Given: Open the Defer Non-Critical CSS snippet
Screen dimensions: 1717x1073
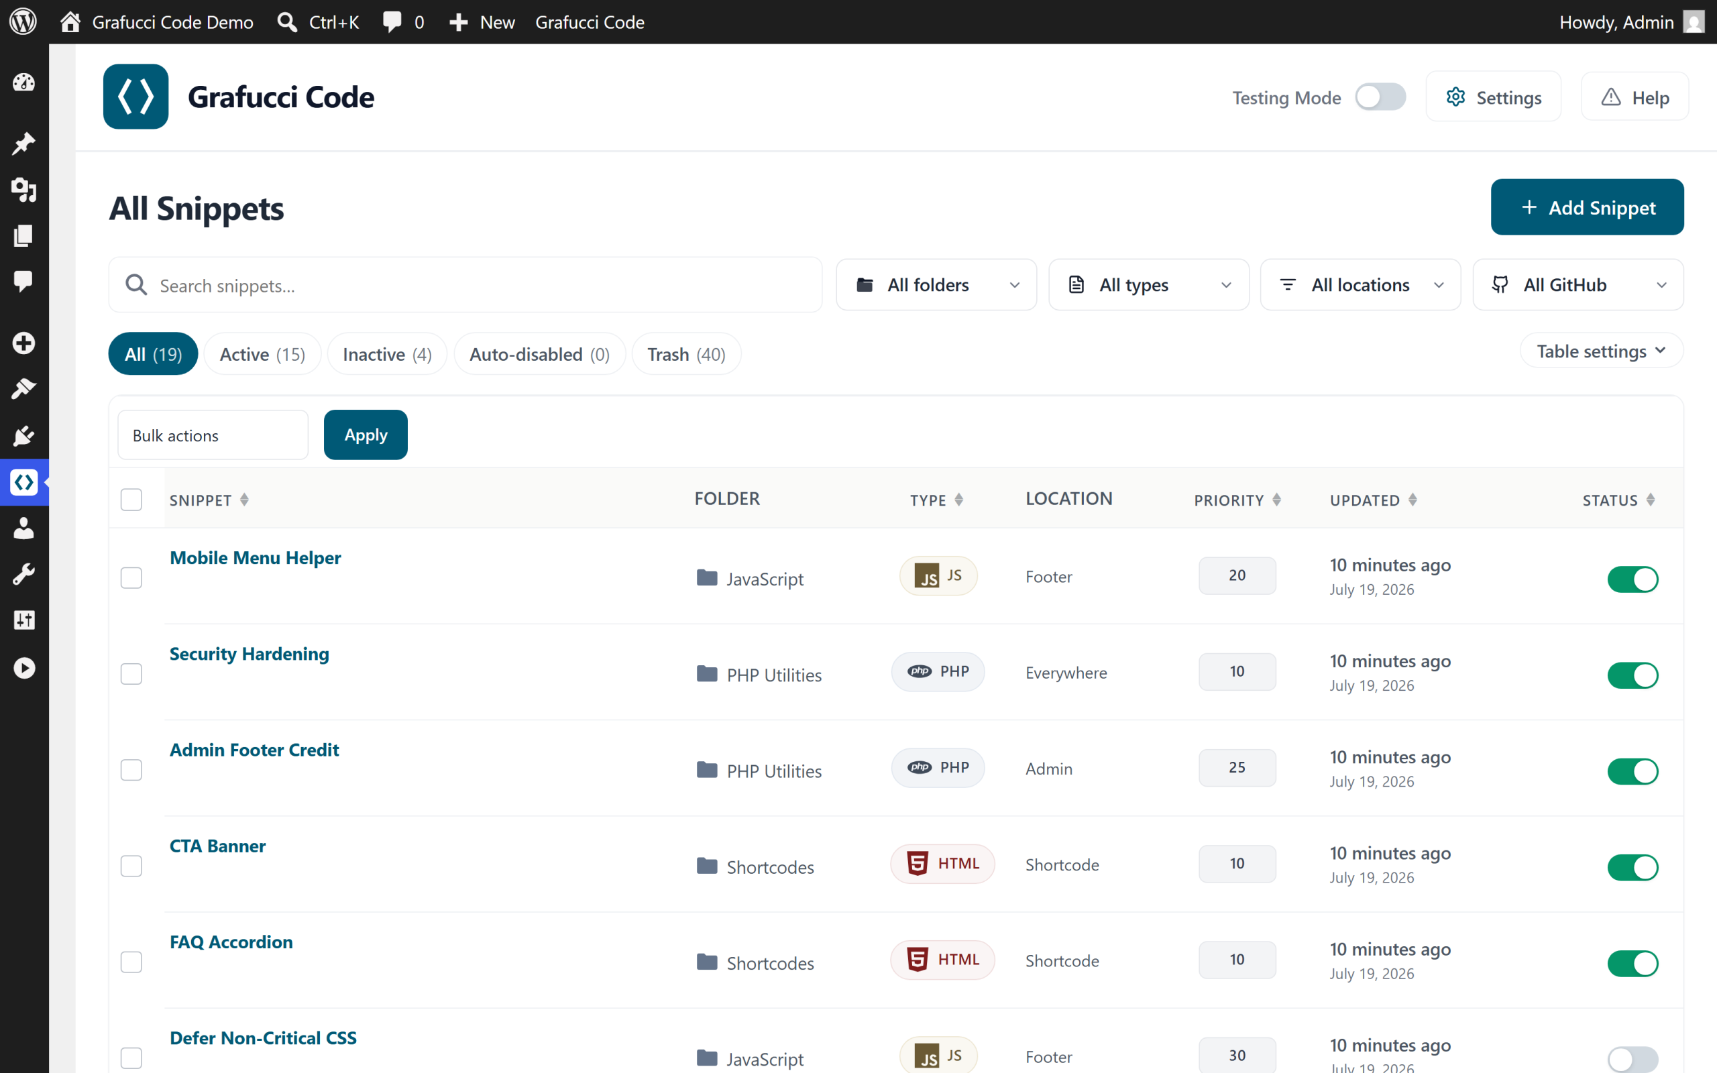Looking at the screenshot, I should 262,1037.
